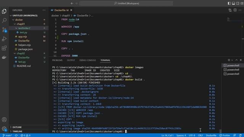This screenshot has width=244, height=137.
Task: Open the Accounts menu icon
Action: pos(4,119)
